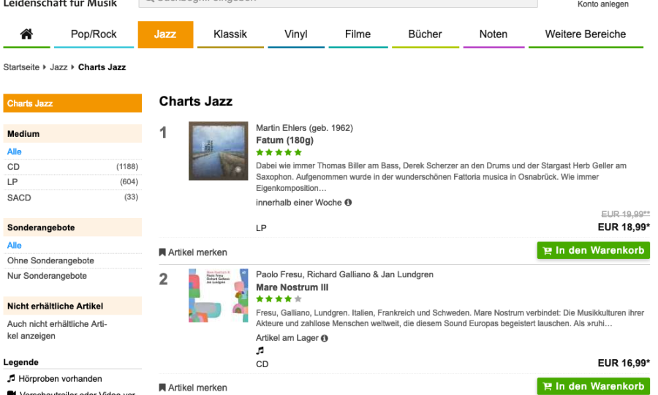This screenshot has height=395, width=658.
Task: Open 'Konto anlegen' link
Action: pyautogui.click(x=602, y=4)
